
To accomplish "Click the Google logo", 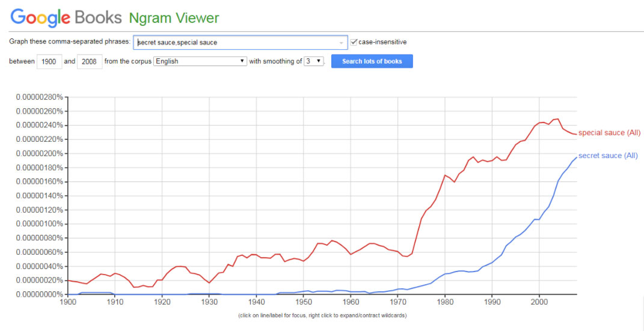I will [40, 17].
